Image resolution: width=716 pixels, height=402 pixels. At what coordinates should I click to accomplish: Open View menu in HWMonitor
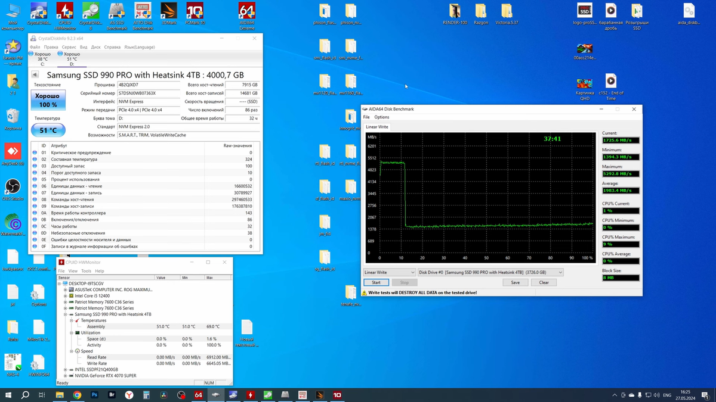73,271
